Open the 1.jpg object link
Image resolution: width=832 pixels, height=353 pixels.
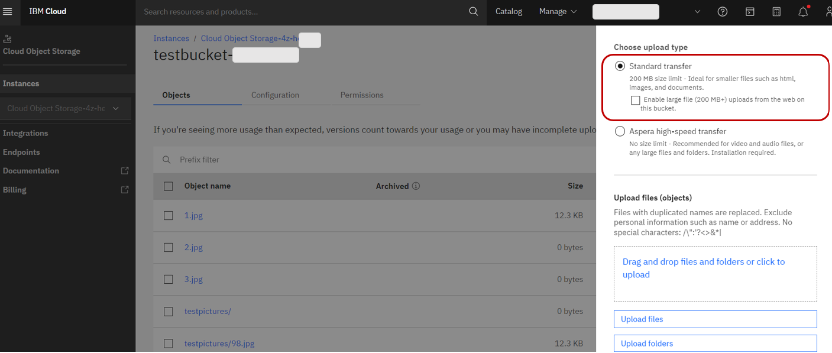(193, 216)
